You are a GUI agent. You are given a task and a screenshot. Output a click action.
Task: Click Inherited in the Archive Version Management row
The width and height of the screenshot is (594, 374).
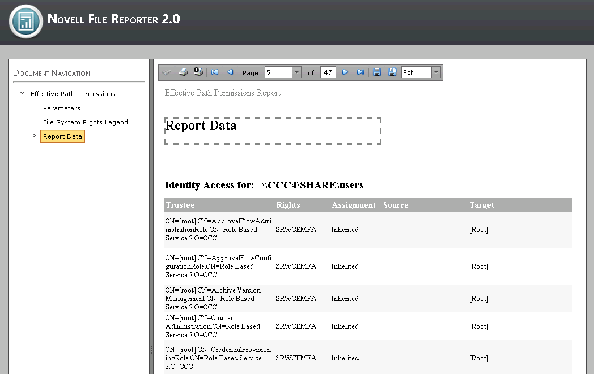345,298
